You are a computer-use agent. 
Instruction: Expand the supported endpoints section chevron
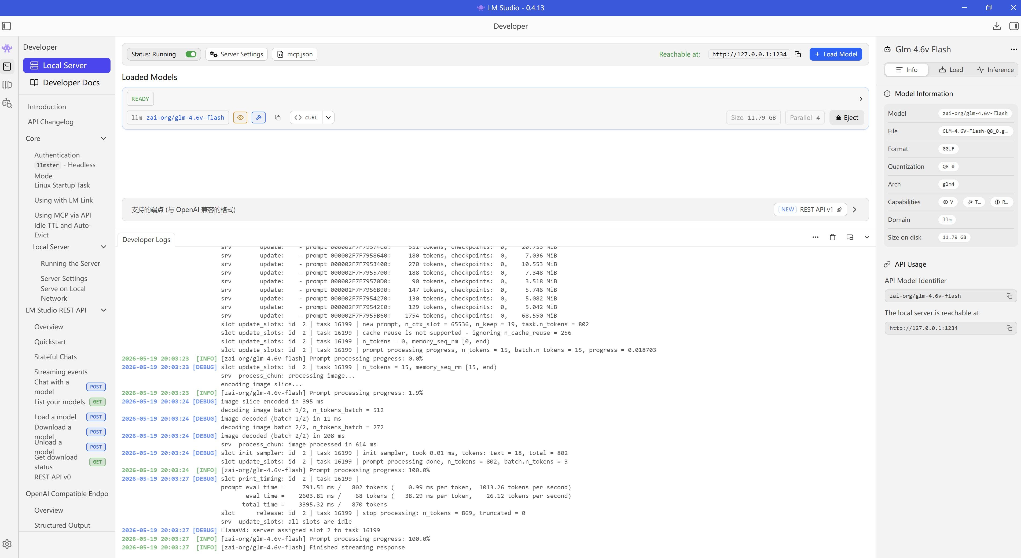(x=854, y=210)
